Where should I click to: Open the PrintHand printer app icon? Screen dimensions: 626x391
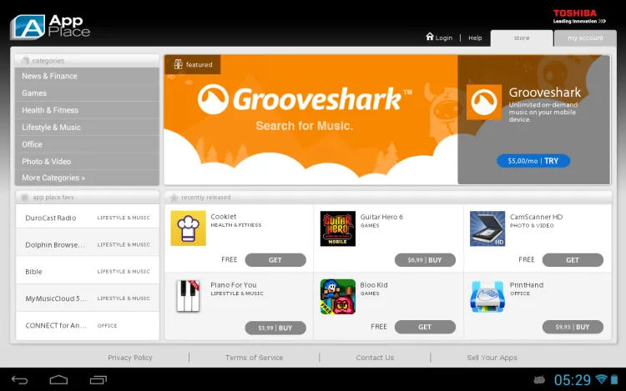pos(487,297)
